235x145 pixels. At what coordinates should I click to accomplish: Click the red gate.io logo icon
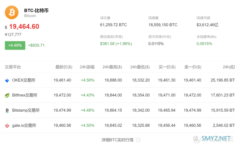tap(7, 126)
